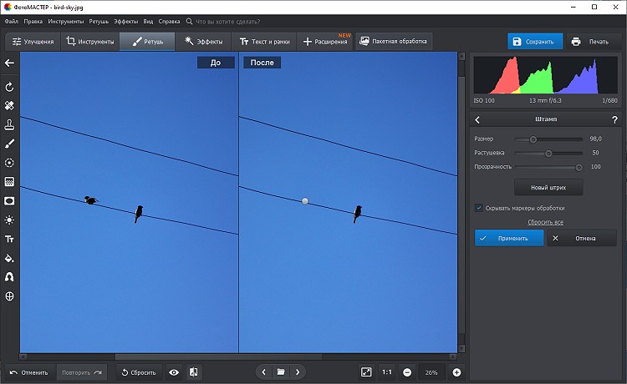
Task: Toggle the eye preview of original
Action: coord(174,372)
